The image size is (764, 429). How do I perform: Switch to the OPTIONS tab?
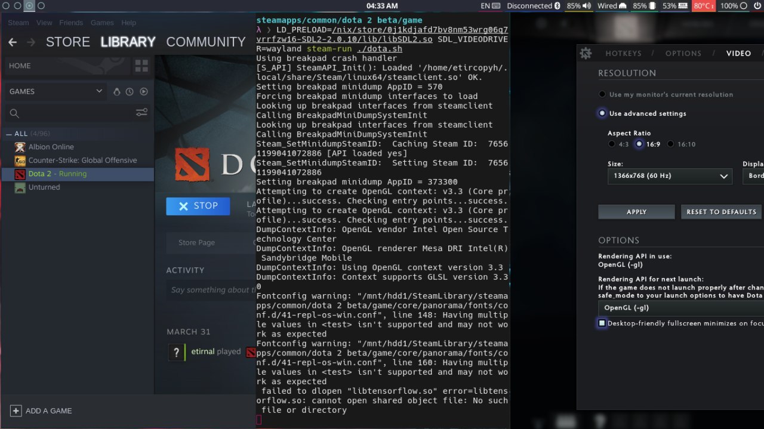[683, 53]
